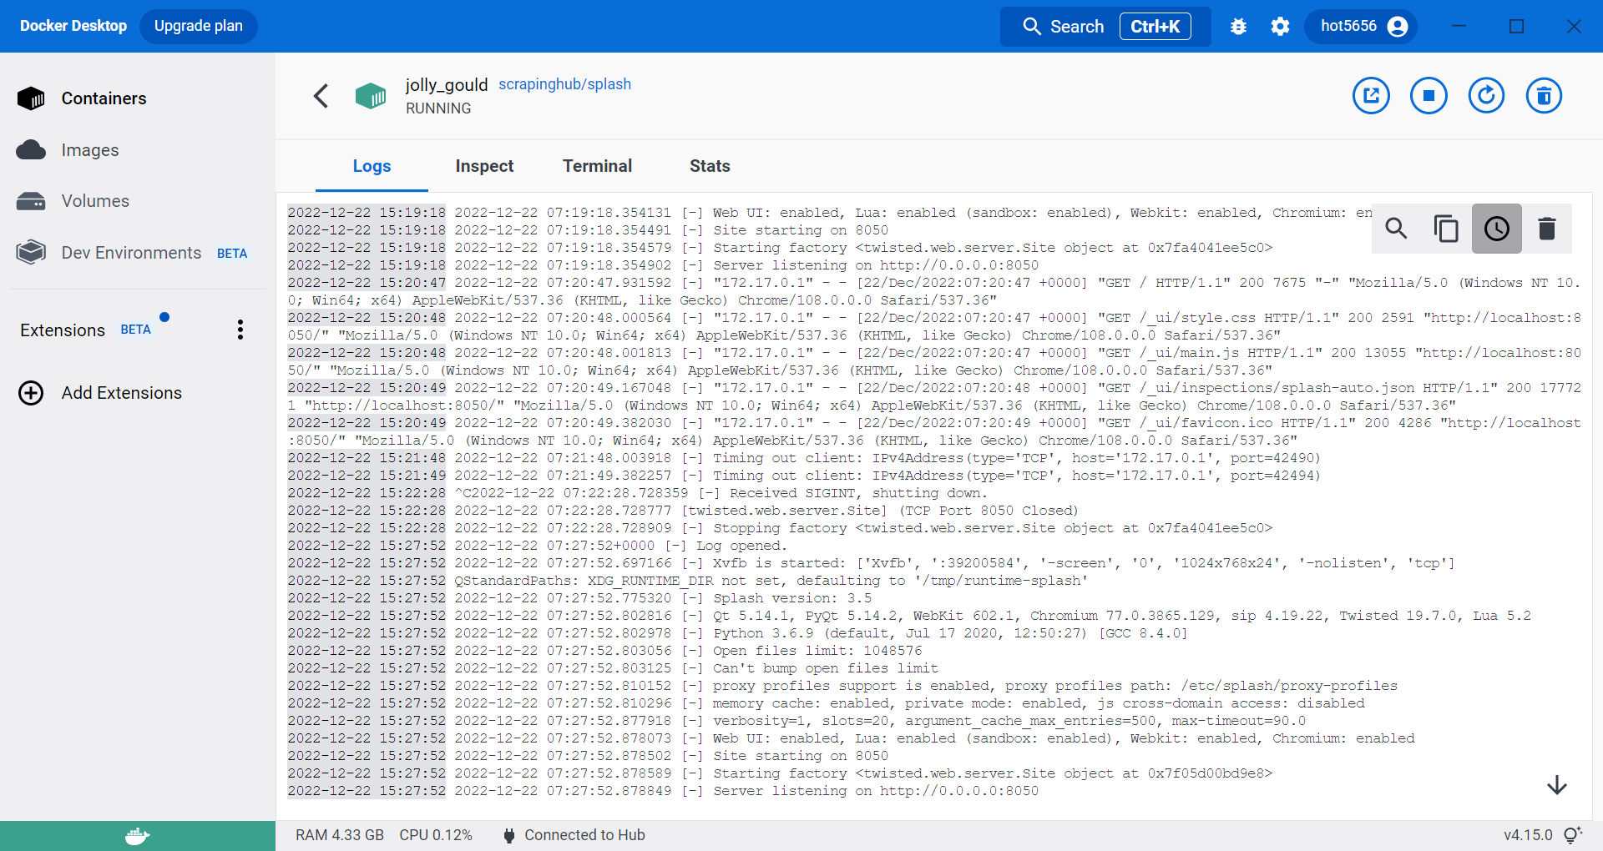Viewport: 1603px width, 851px height.
Task: Open the scrapinghub/splash image link
Action: pyautogui.click(x=564, y=84)
